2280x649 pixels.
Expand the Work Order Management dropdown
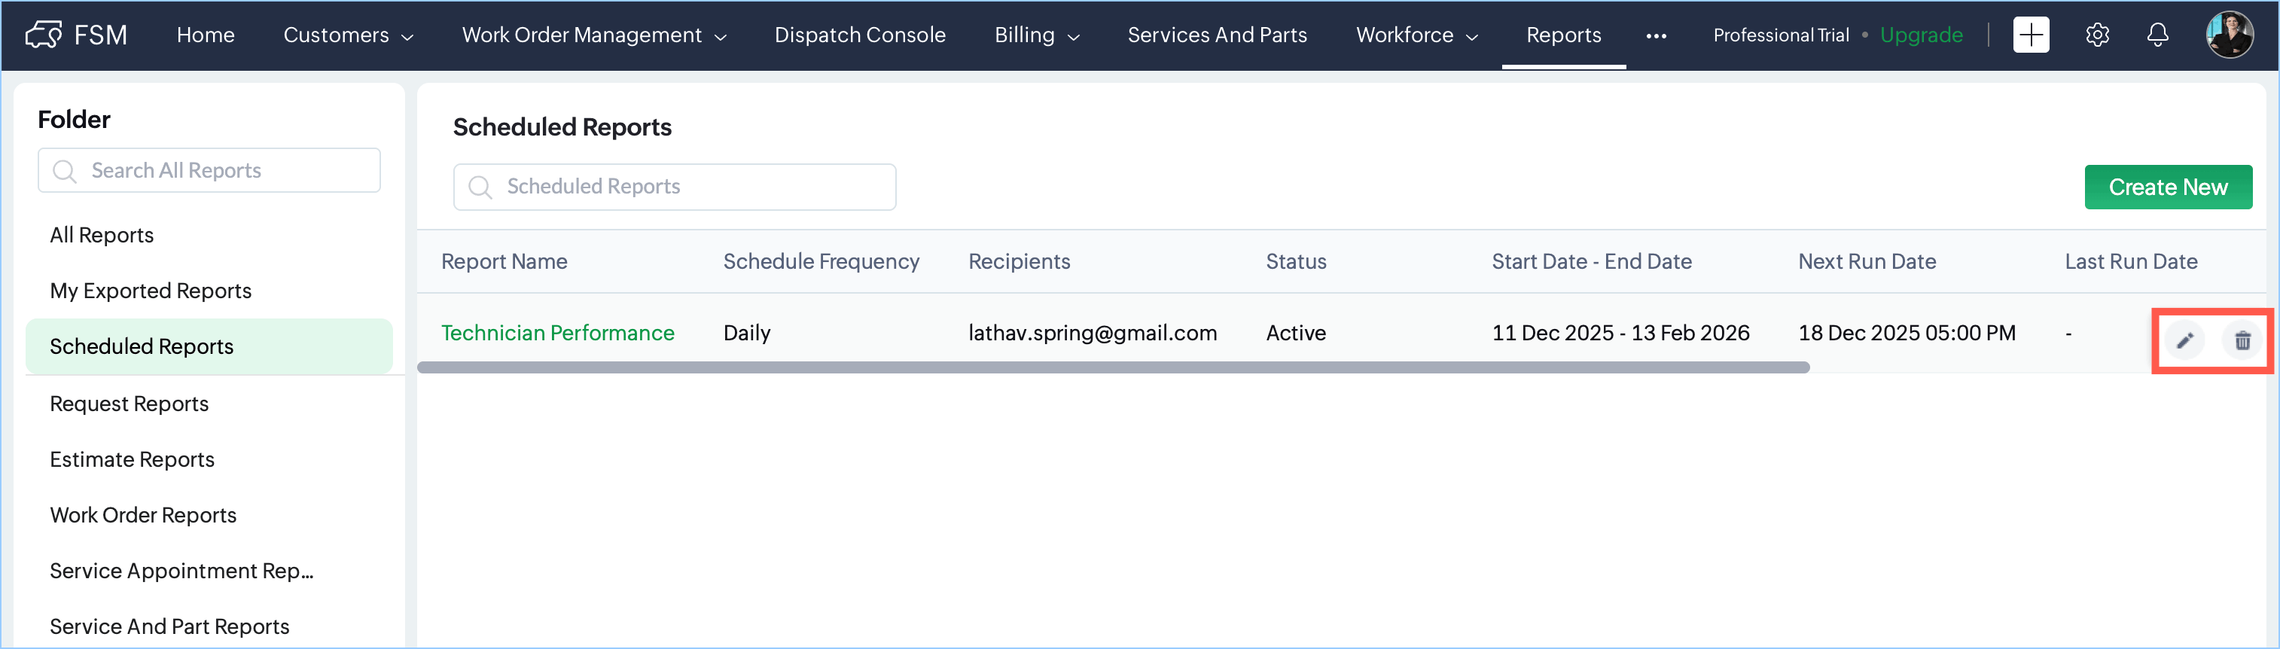[594, 35]
